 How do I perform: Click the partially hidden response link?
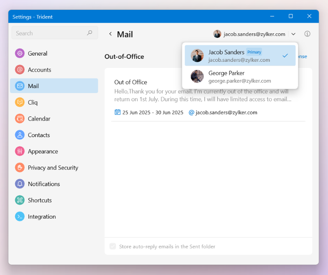[x=303, y=56]
